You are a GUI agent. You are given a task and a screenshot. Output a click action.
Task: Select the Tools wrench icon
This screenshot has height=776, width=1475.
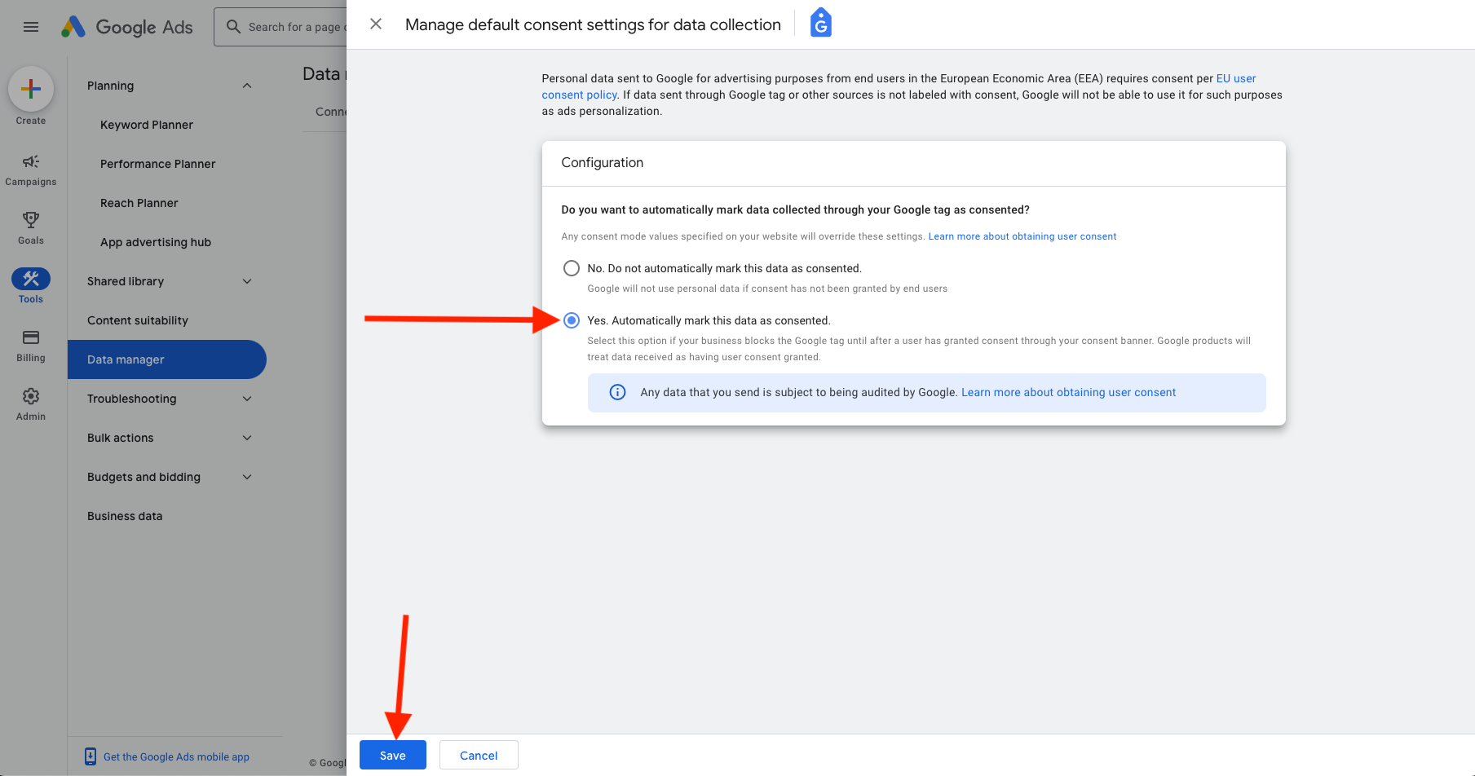tap(31, 279)
